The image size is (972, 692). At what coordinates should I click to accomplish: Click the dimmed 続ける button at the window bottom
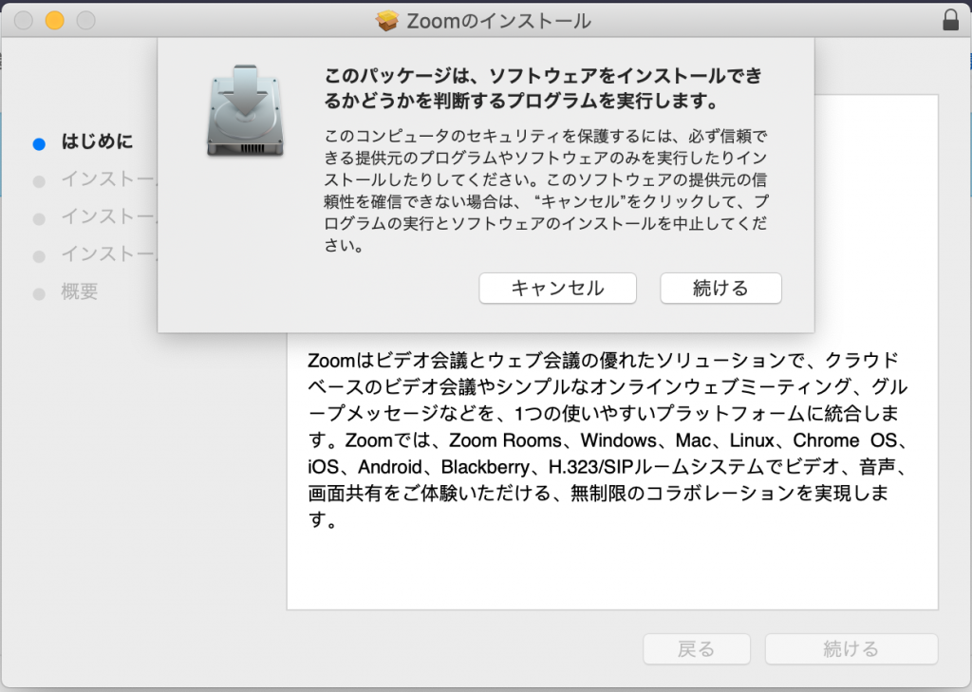click(x=851, y=648)
